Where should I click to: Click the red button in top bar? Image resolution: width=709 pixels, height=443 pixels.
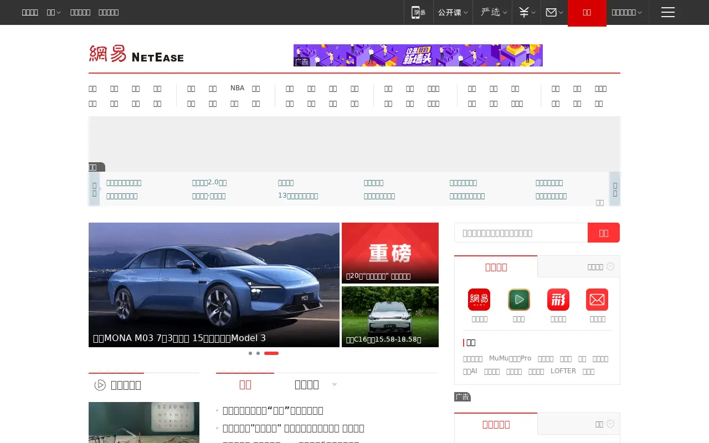coord(587,13)
